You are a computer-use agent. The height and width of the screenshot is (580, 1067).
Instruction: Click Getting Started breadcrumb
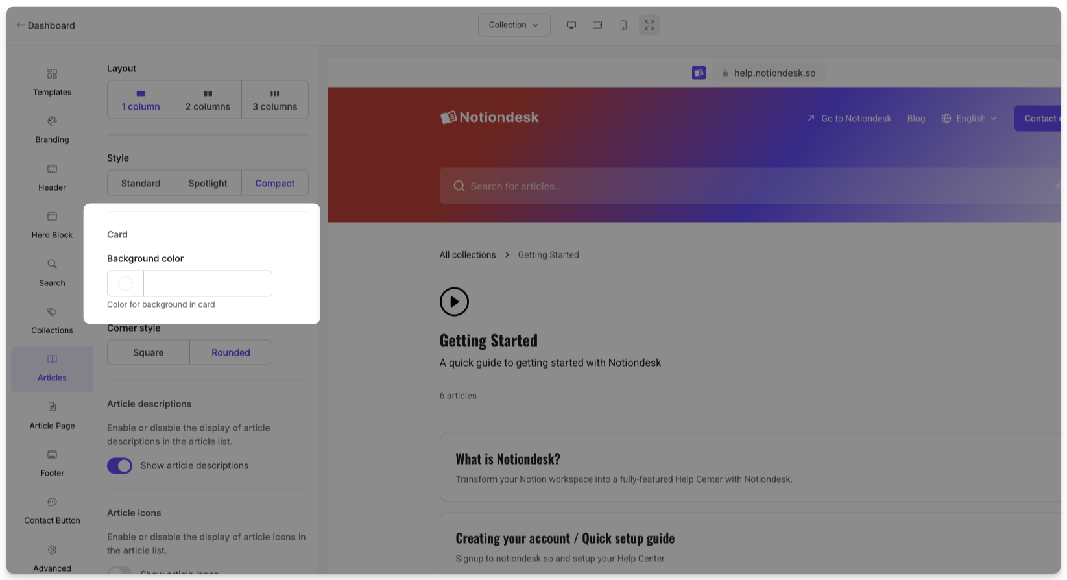[x=549, y=255]
